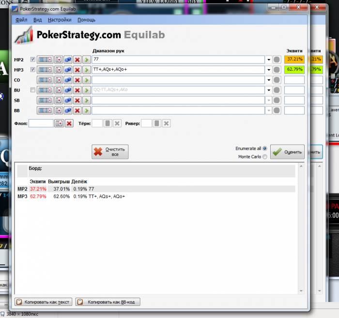
Task: Open hand range selector for MP2 row
Action: 45,60
